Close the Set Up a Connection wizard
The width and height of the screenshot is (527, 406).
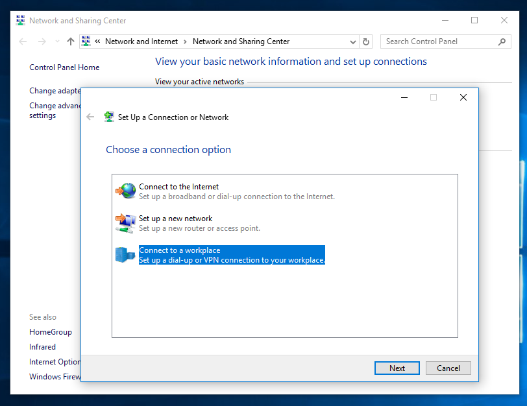coord(463,97)
